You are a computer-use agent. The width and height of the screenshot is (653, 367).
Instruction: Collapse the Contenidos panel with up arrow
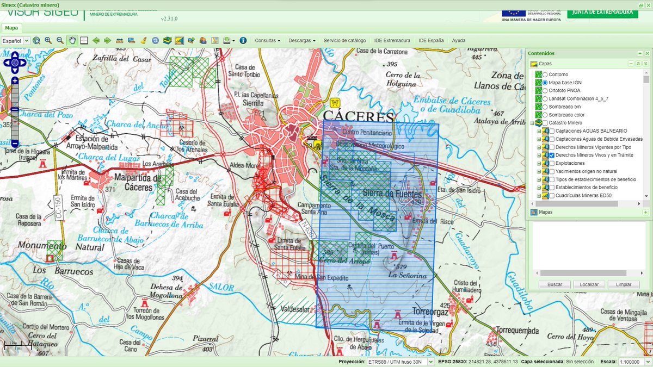click(x=640, y=53)
